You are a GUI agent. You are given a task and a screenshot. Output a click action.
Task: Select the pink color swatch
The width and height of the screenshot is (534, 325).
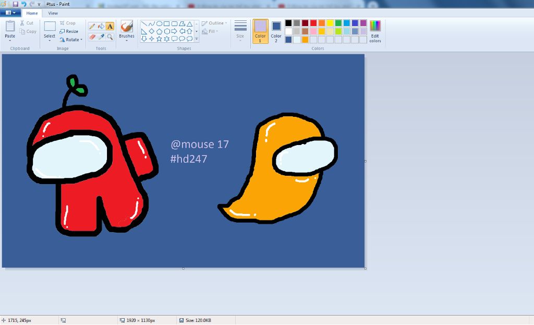(x=313, y=31)
